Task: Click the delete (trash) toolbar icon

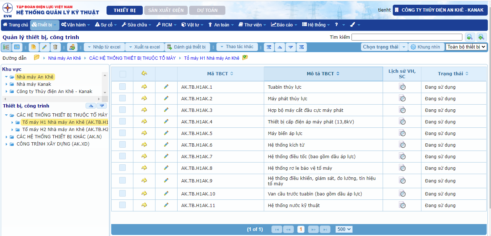Action: [55, 47]
